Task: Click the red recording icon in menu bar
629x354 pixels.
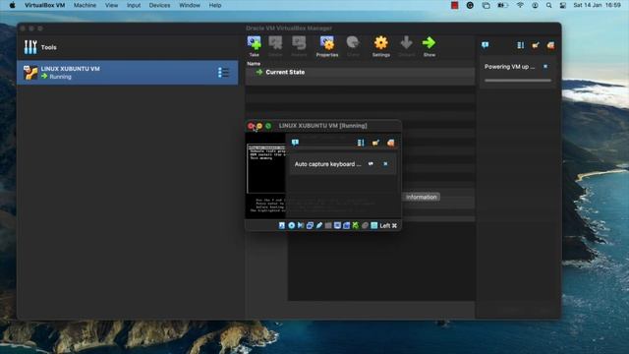Action: (454, 5)
